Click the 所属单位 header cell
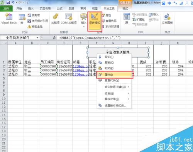Screen dimensions: 193x152 tap(15, 54)
